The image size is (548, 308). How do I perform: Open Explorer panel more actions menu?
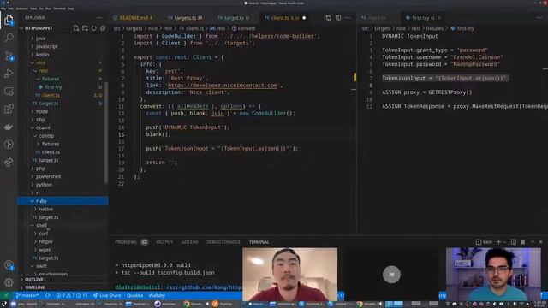click(x=99, y=18)
